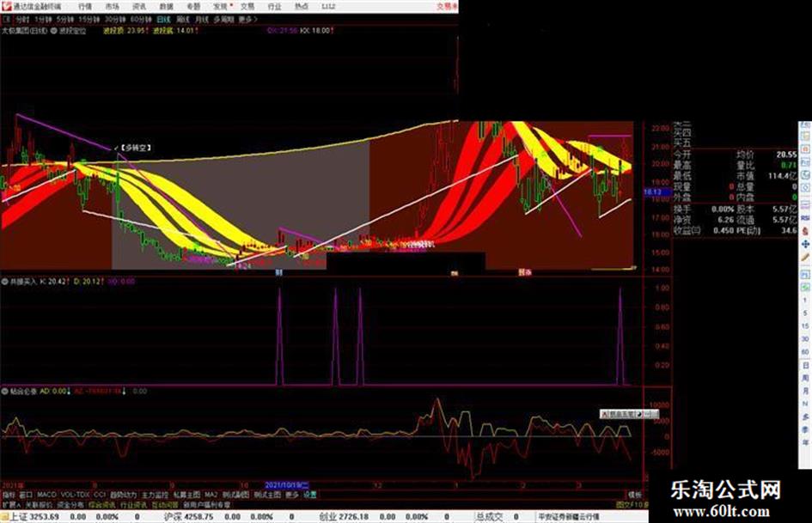Open 设置 in the indicator bar

coord(309,495)
